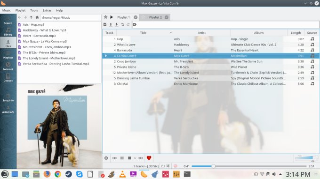This screenshot has height=179, width=320.
Task: Open the Playlists sidebar tab
Action: pyautogui.click(x=8, y=55)
